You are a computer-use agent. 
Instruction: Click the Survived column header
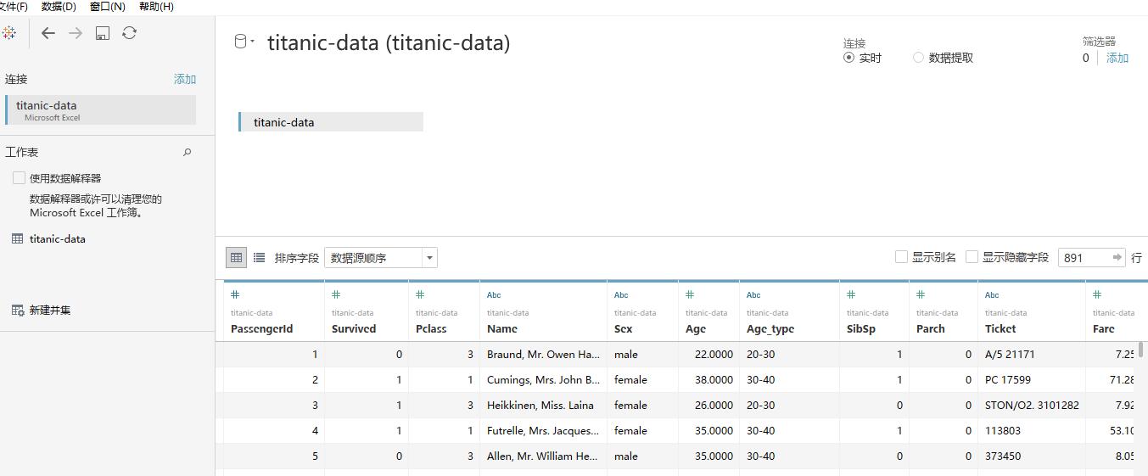click(x=354, y=328)
